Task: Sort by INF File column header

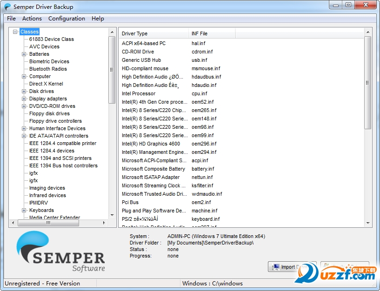Action: (x=212, y=33)
